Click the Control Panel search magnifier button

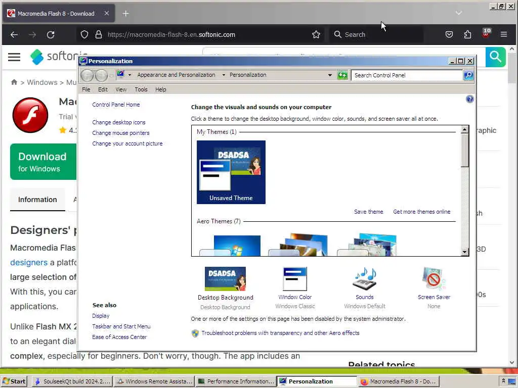pyautogui.click(x=468, y=75)
